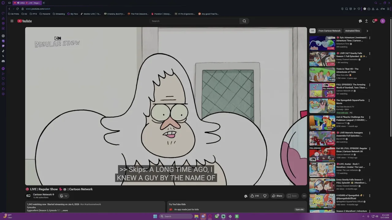
Task: Open the FF14 bookmarks folder
Action: [x=33, y=14]
